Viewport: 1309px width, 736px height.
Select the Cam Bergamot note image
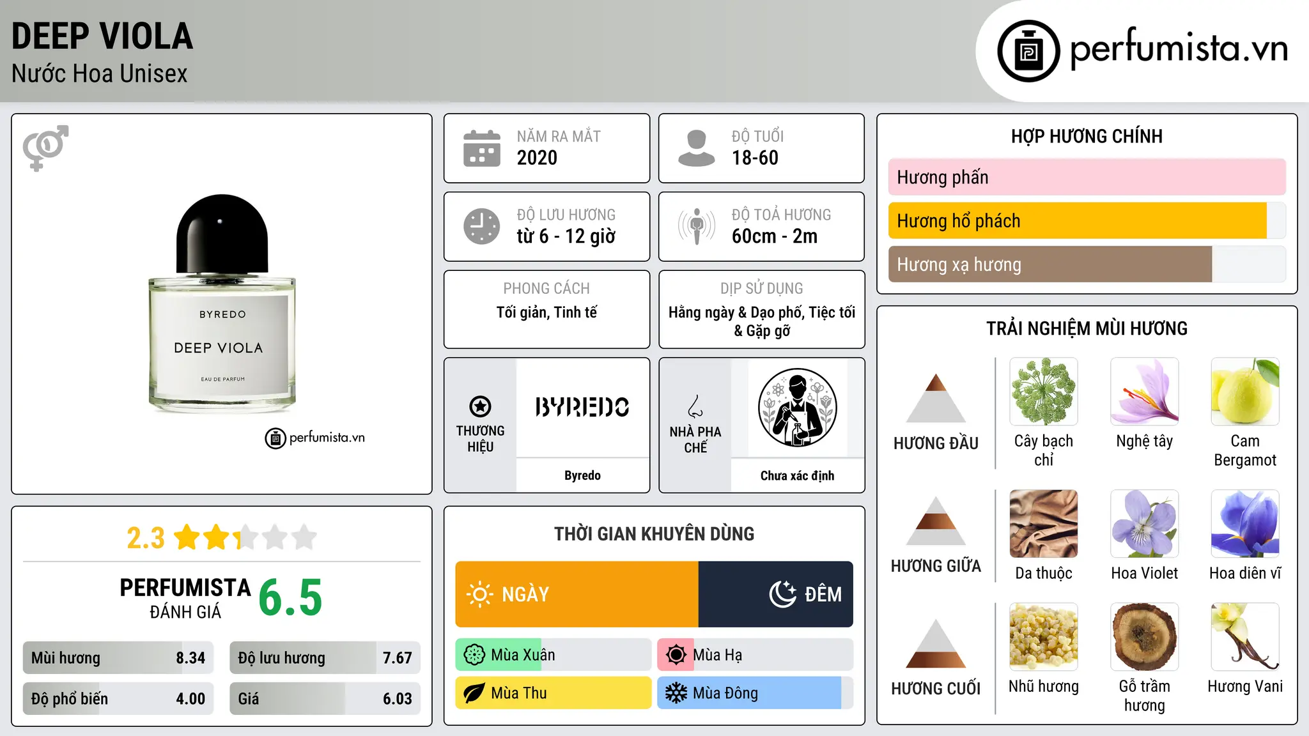pos(1245,392)
